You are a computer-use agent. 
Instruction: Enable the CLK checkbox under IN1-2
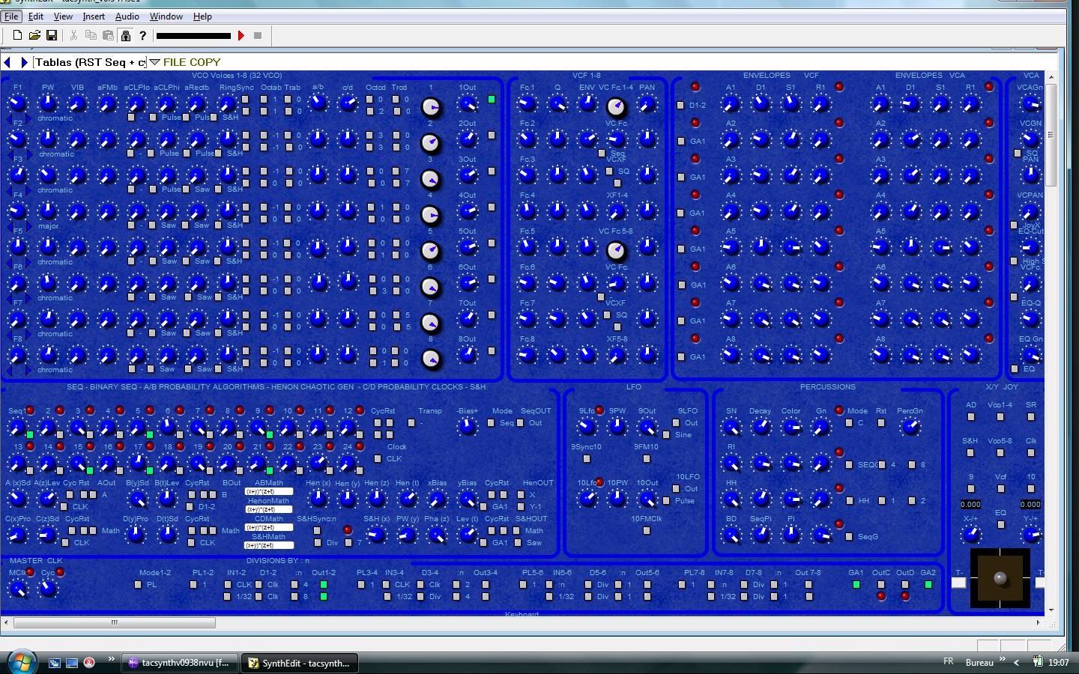pyautogui.click(x=227, y=585)
